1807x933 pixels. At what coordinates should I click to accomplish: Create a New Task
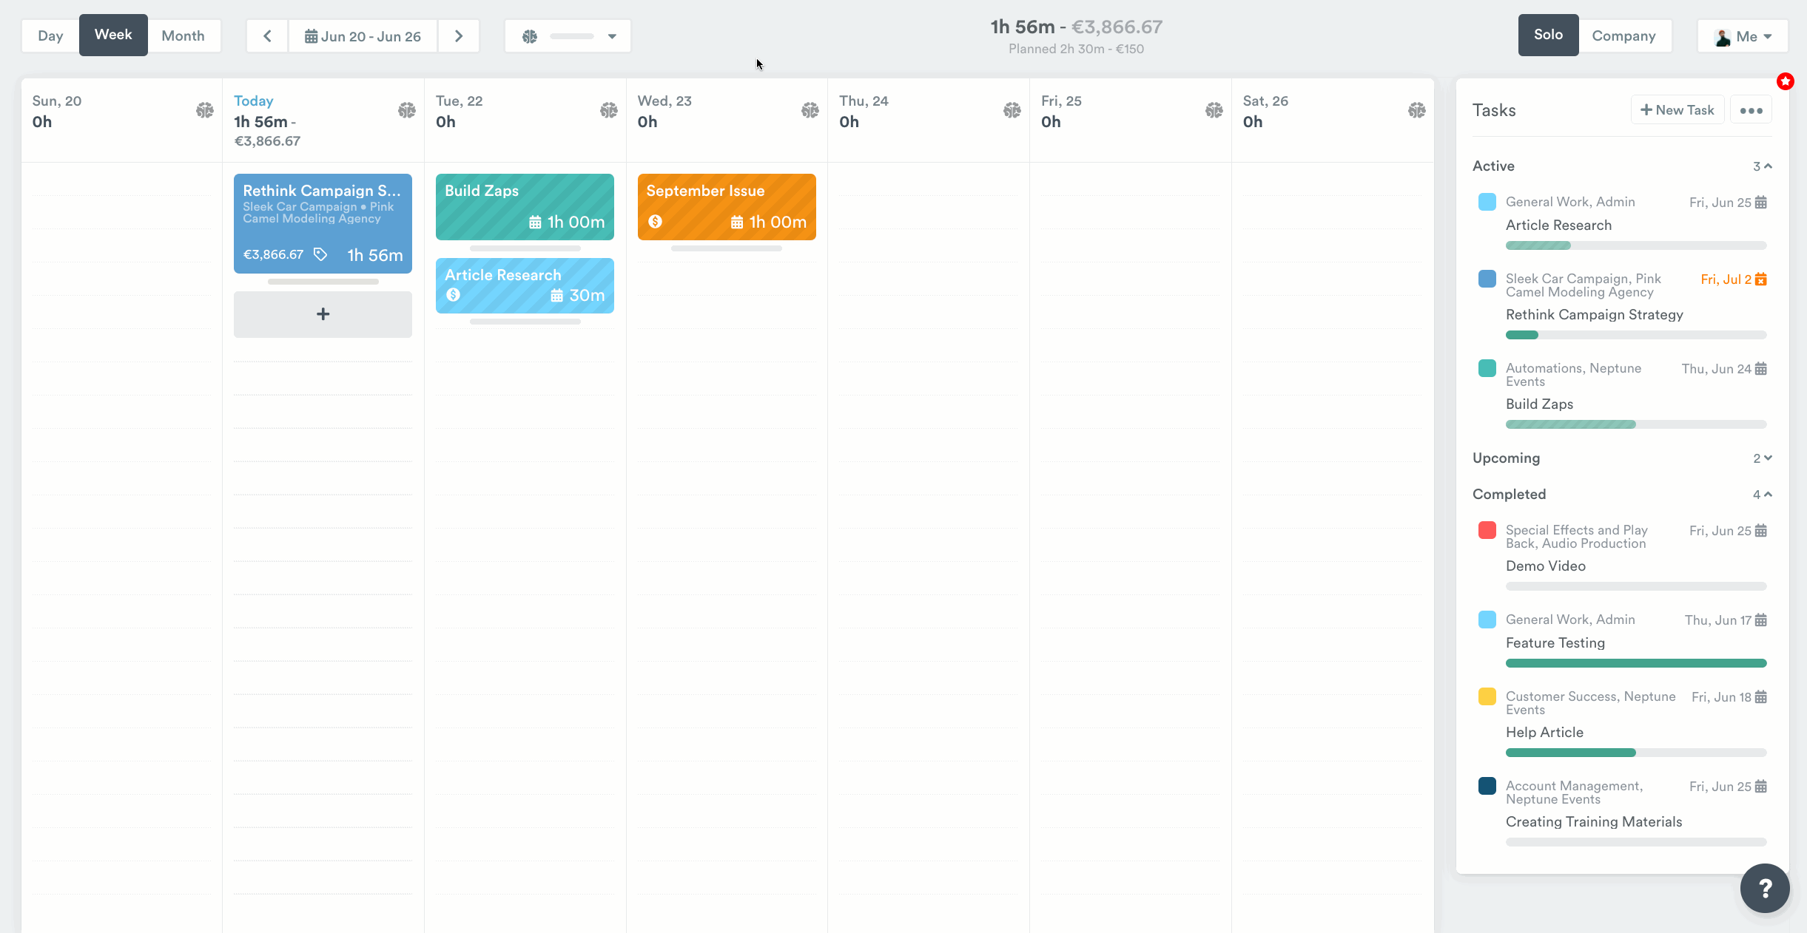(x=1676, y=109)
